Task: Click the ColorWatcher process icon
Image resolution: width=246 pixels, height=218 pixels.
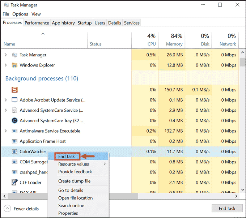Action: [x=14, y=151]
